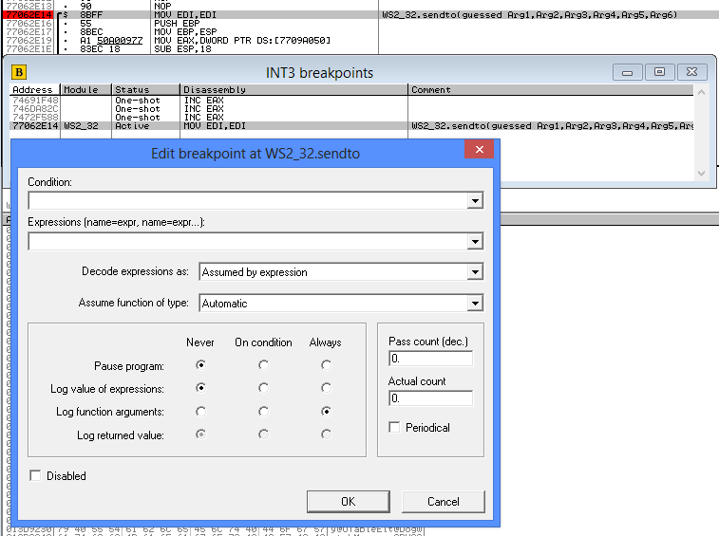Select the WS2_32 breakpoint row 77062E14
The width and height of the screenshot is (719, 536).
[351, 126]
